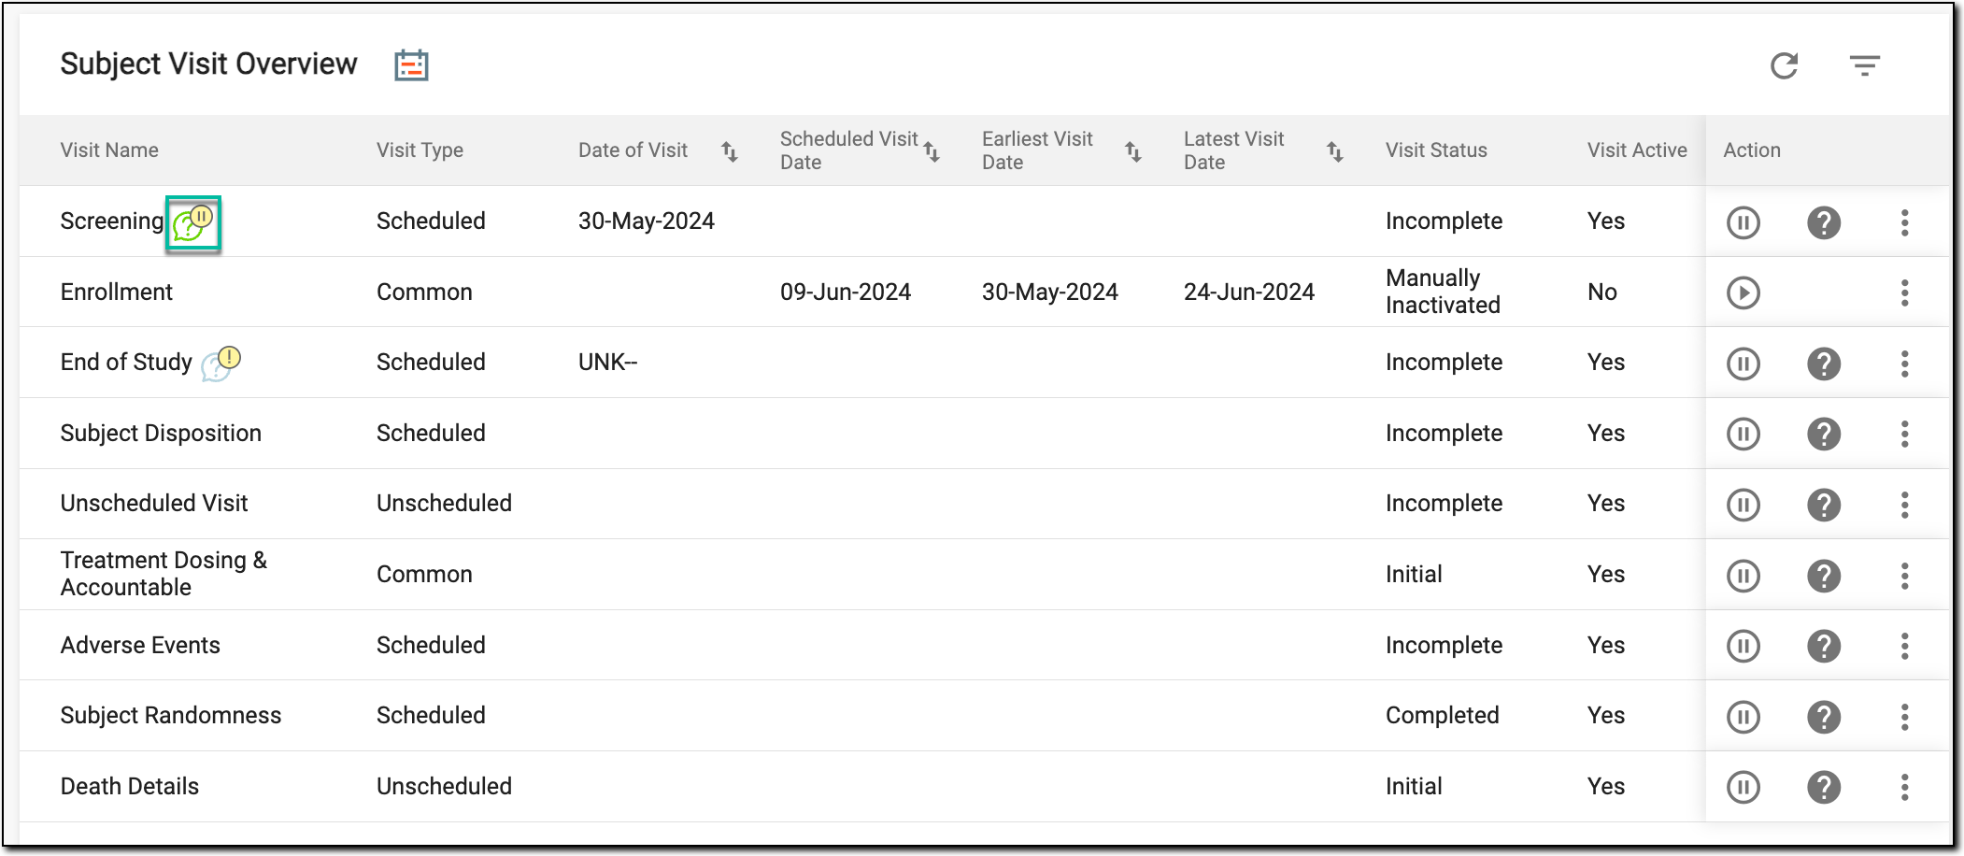Click the Visit Status column header
The width and height of the screenshot is (1964, 856).
click(1436, 150)
